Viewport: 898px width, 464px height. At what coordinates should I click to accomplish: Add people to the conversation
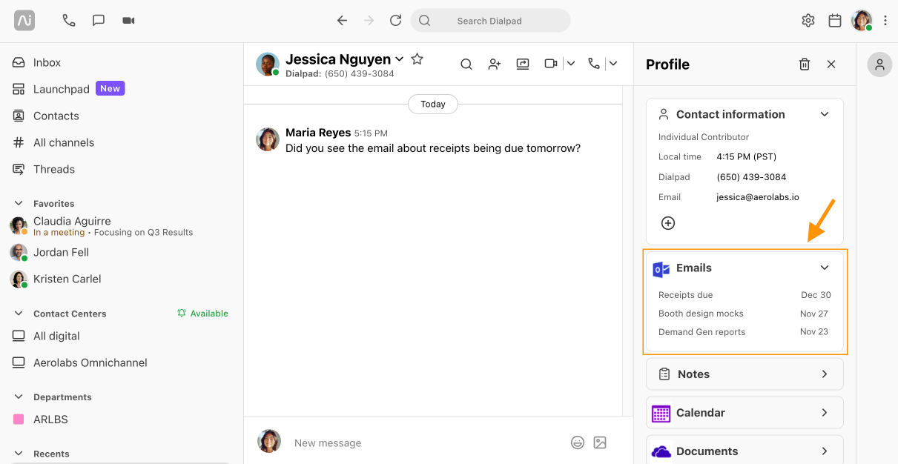pos(495,64)
